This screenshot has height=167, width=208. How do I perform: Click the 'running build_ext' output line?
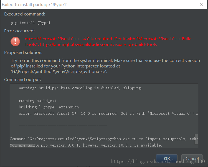(x=37, y=101)
